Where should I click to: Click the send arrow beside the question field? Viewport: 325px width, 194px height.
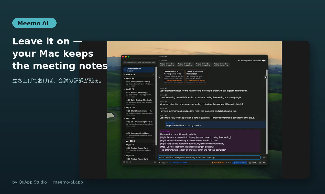point(264,157)
